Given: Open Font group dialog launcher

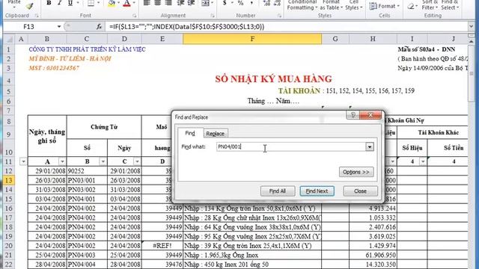Looking at the screenshot, I should (x=134, y=16).
